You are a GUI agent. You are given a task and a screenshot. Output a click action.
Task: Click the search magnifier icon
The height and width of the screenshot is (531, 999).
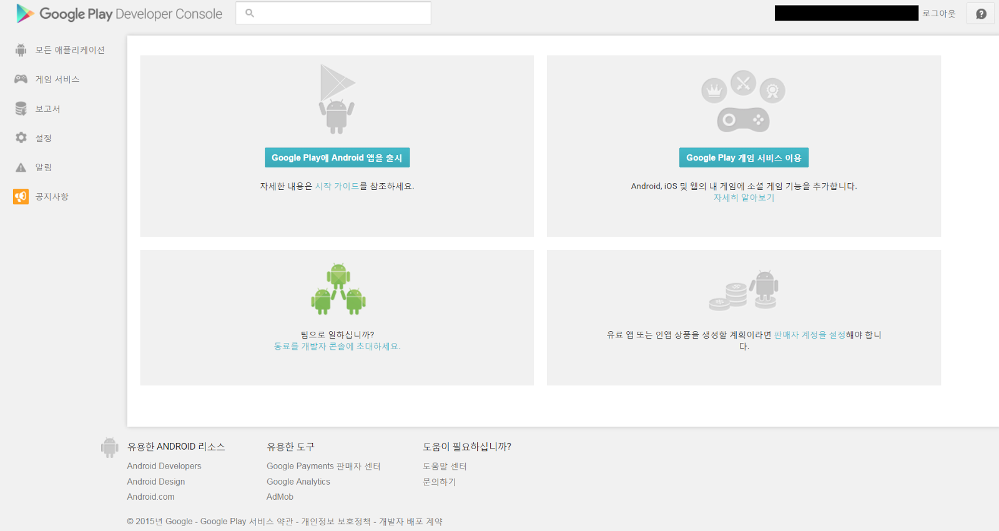(x=250, y=13)
